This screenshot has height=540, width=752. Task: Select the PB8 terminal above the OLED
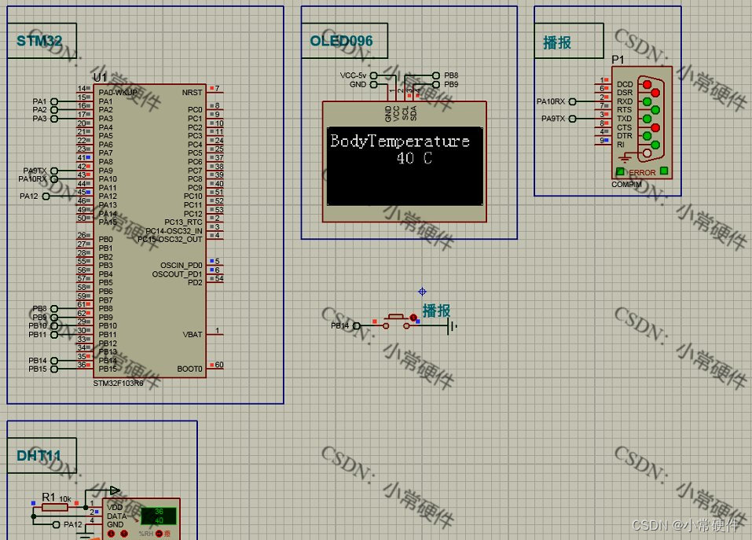tap(446, 75)
